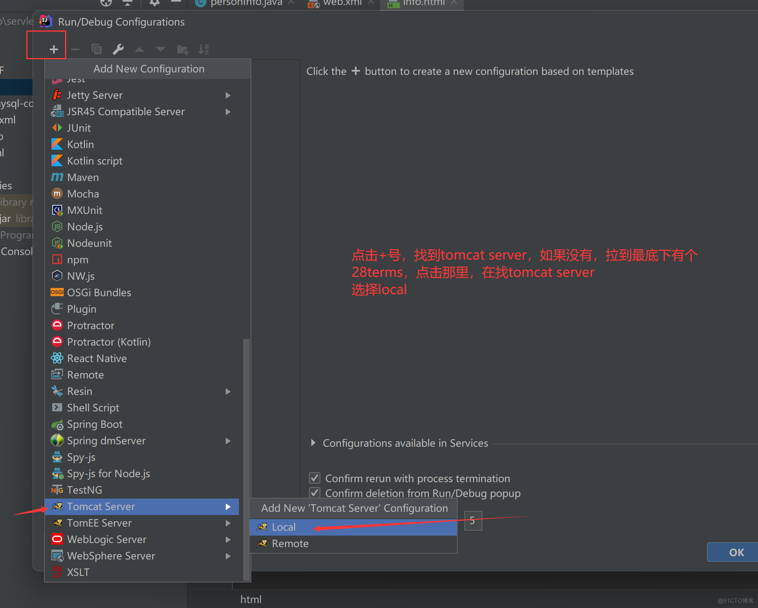Choose Local from Tomcat Server submenu
This screenshot has height=608, width=758.
pos(353,527)
